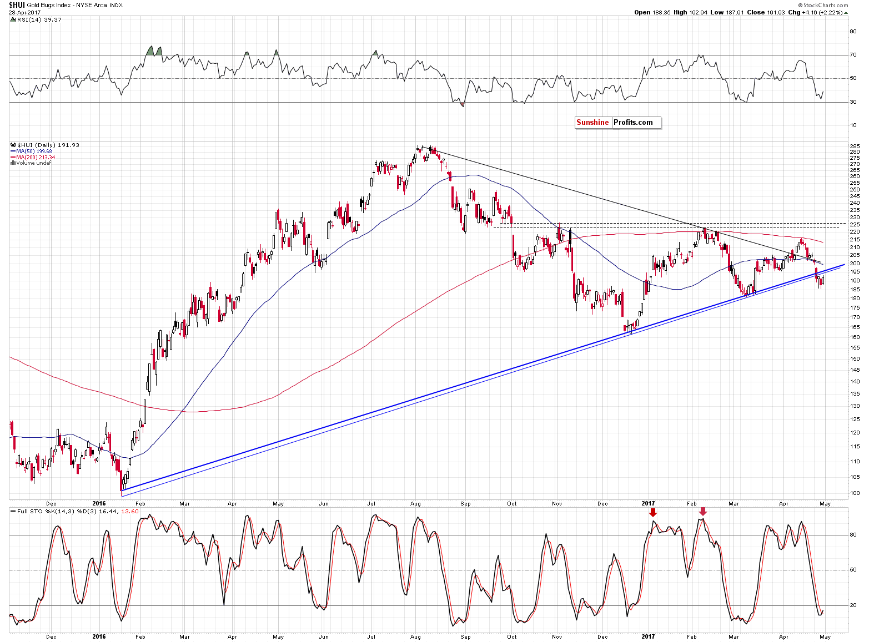Click the Low 187.91 value
This screenshot has width=869, height=642.
[727, 12]
